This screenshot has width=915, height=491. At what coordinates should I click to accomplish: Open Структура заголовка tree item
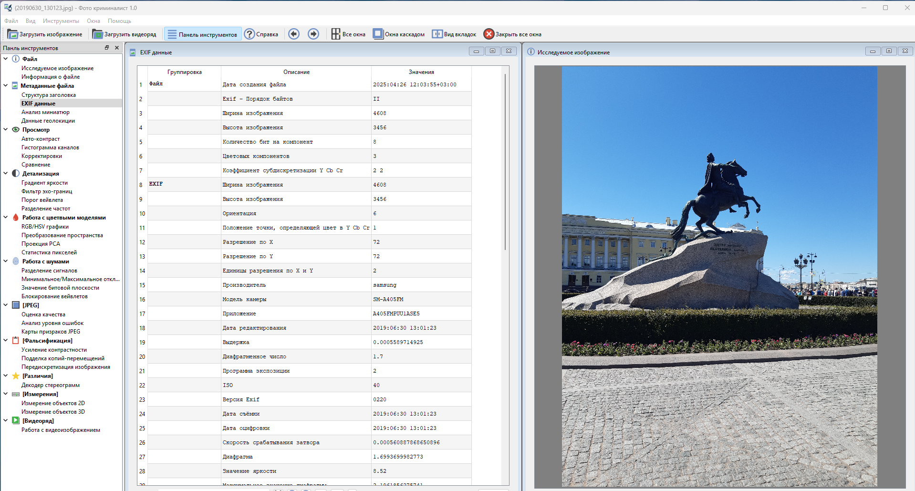[x=49, y=95]
